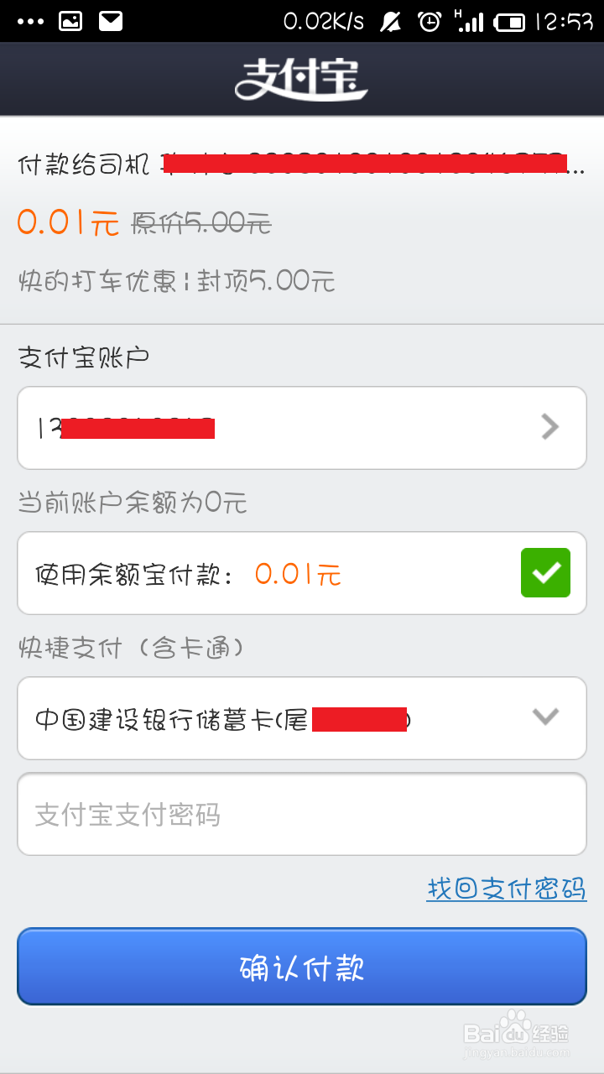The height and width of the screenshot is (1074, 604).
Task: Tap the Alipay logo in header
Action: click(301, 79)
